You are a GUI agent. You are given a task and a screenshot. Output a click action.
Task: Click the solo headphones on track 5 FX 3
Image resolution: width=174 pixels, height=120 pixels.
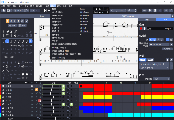point(40,101)
